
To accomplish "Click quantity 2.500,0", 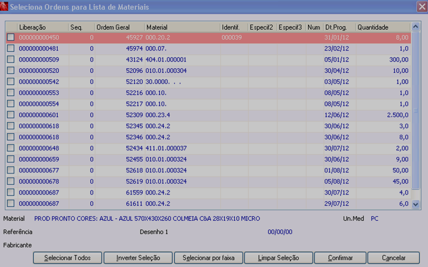I will (x=398, y=115).
